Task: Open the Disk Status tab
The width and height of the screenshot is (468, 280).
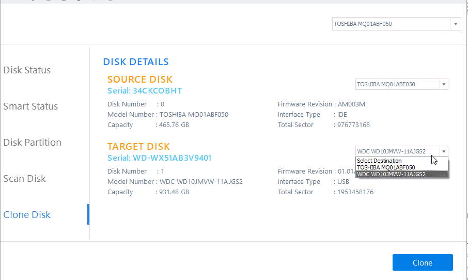Action: 27,70
